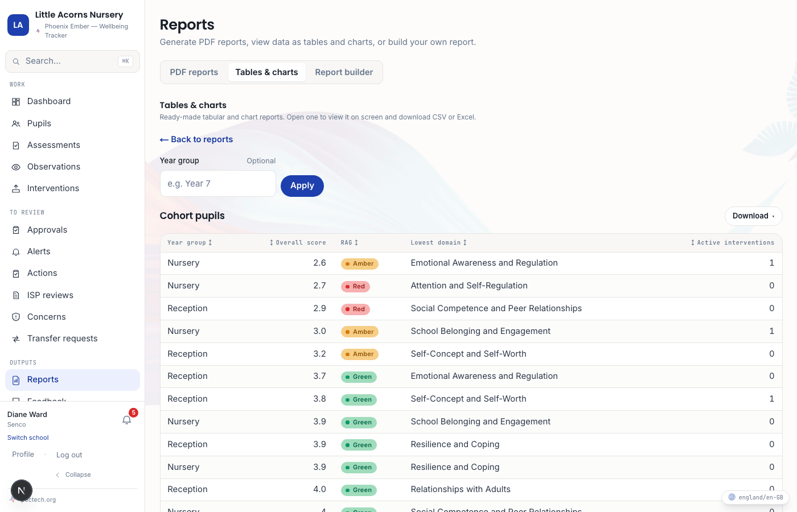Select the Tables & charts tab
797x512 pixels.
[267, 72]
